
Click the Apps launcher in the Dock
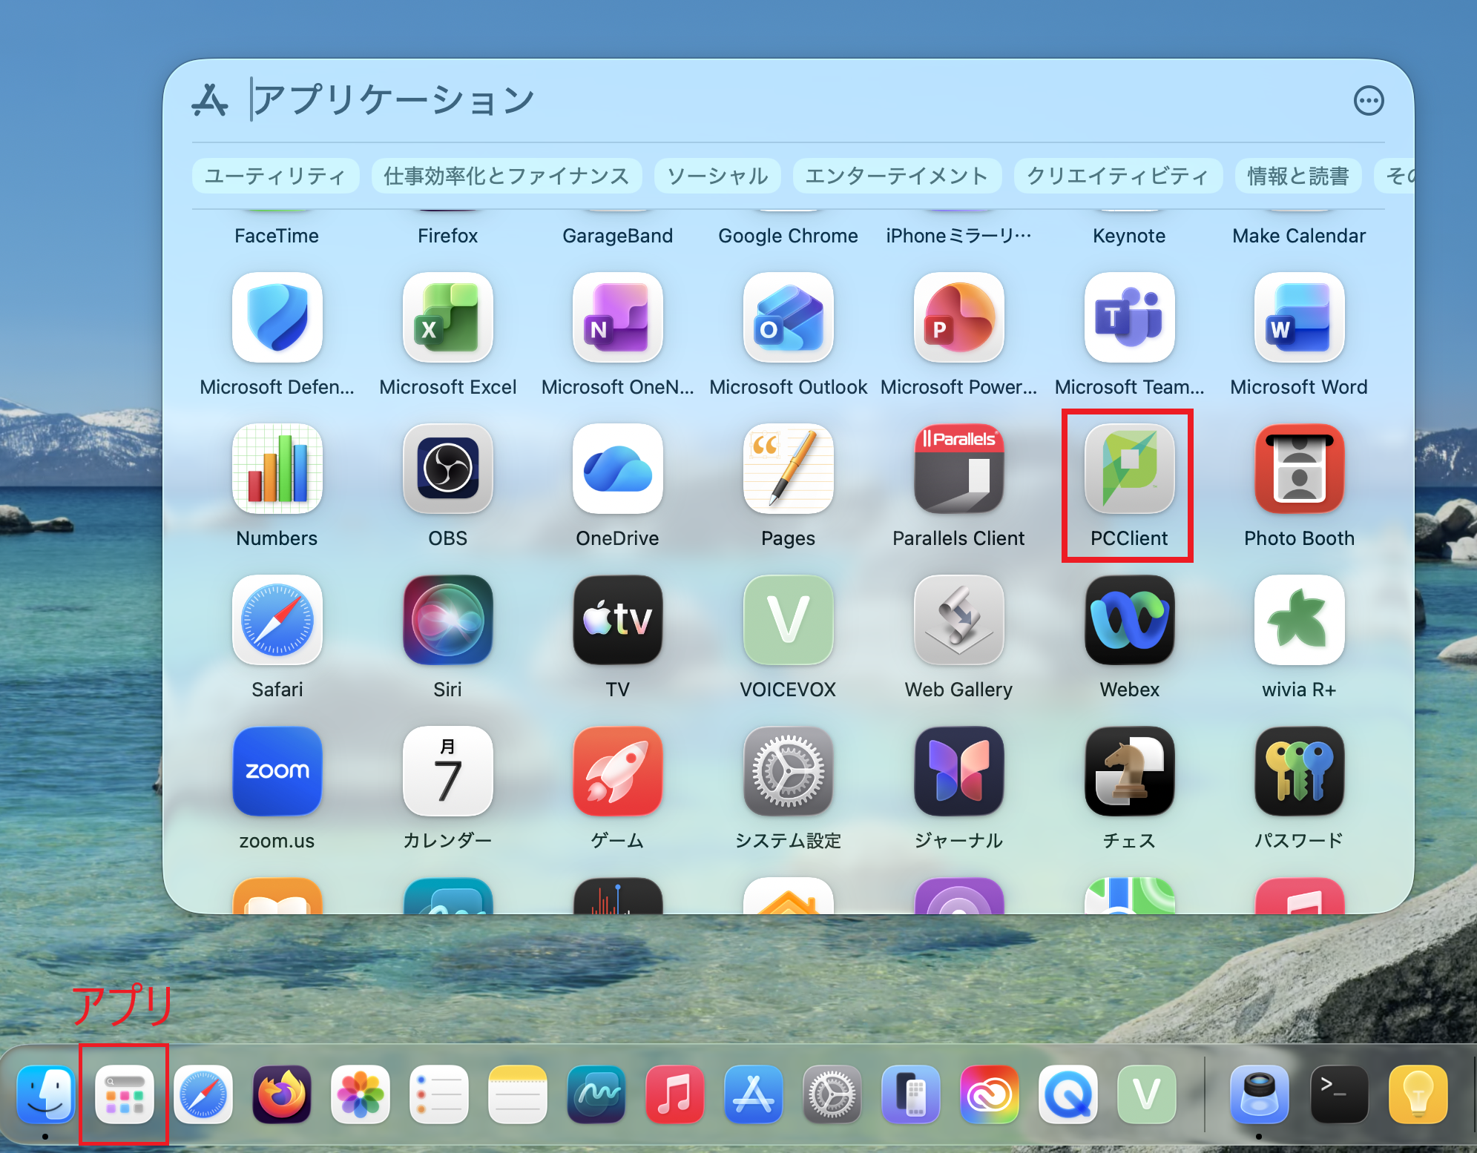(x=124, y=1094)
